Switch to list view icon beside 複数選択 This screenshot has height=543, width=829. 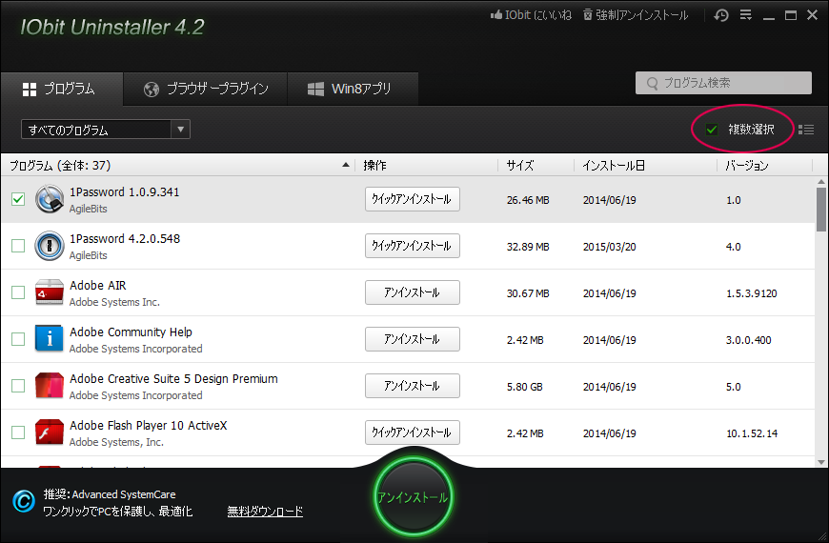pos(806,130)
